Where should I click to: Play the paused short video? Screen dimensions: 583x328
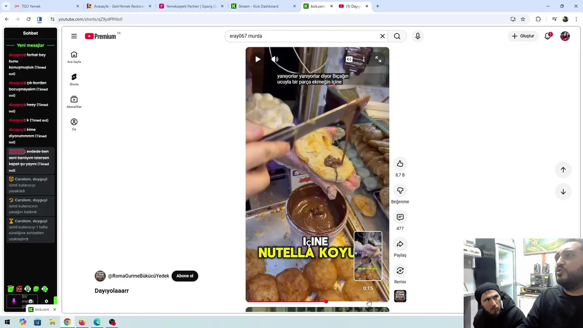258,59
